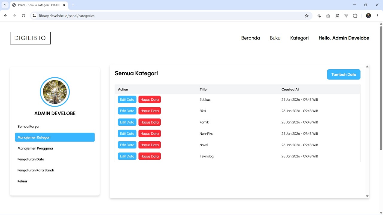Click the panel scrollbar down arrow
This screenshot has width=383, height=215.
(x=367, y=196)
